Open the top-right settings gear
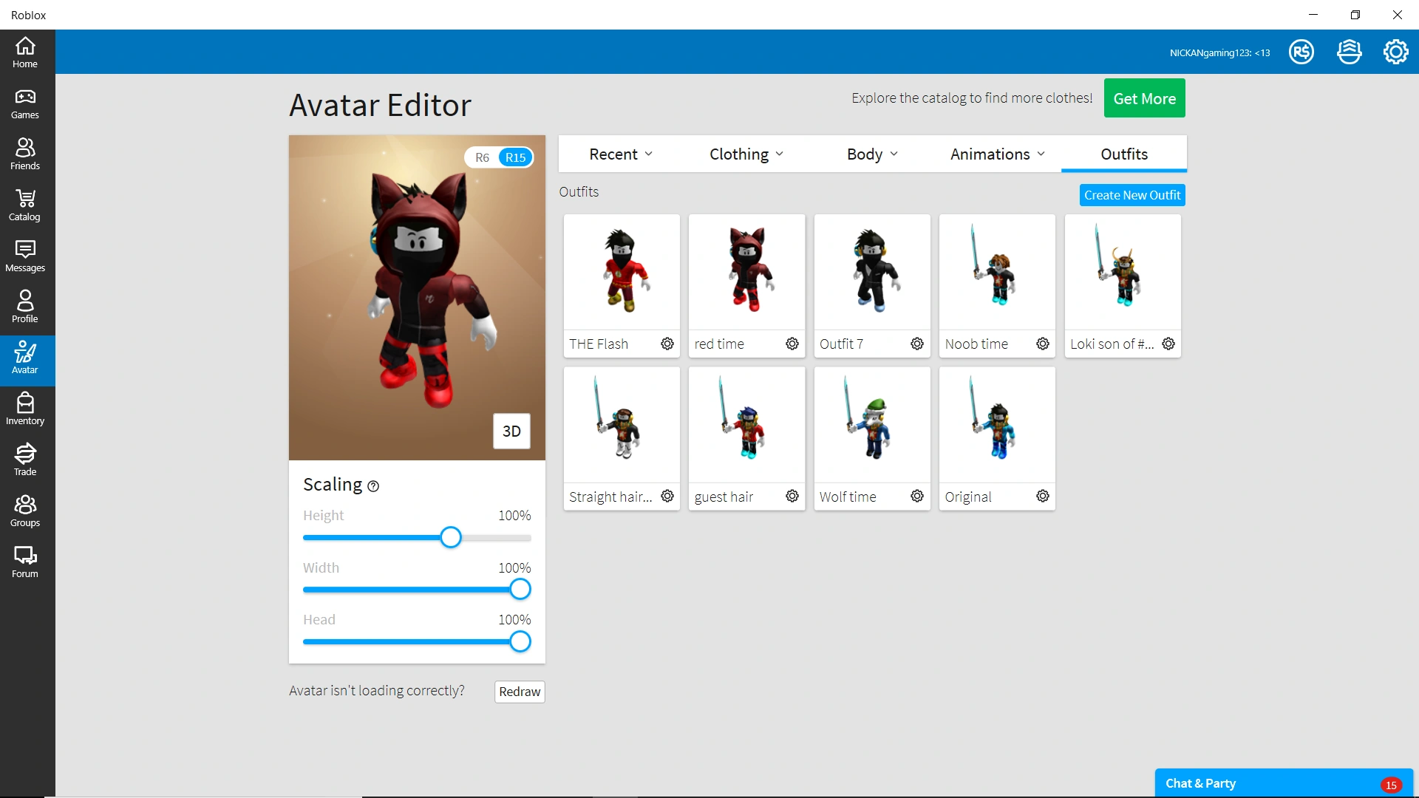1419x798 pixels. click(x=1395, y=52)
